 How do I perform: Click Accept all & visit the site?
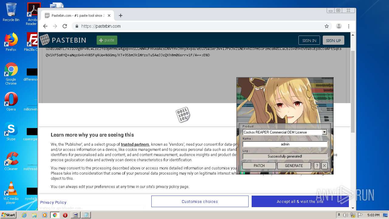pos(300,201)
